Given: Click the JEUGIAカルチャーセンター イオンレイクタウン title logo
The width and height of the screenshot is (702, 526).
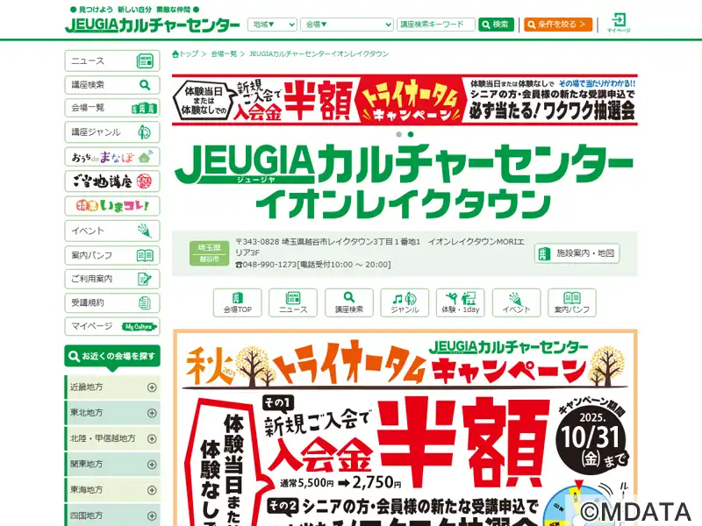Looking at the screenshot, I should tap(405, 182).
